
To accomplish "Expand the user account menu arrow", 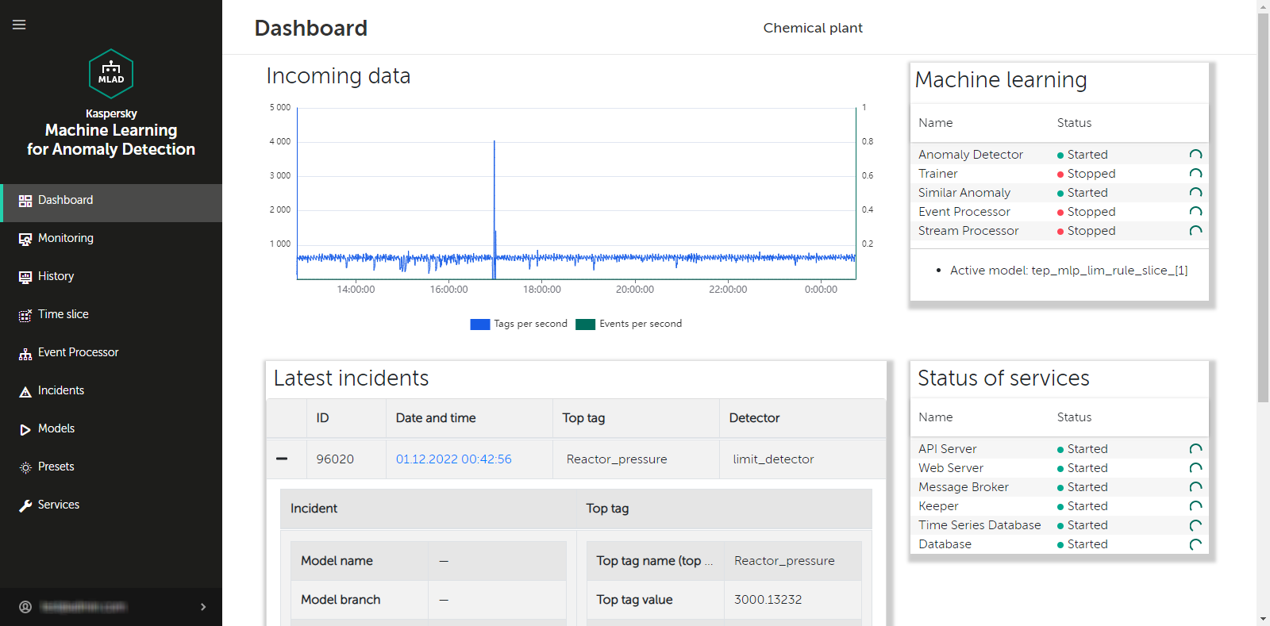I will click(203, 607).
